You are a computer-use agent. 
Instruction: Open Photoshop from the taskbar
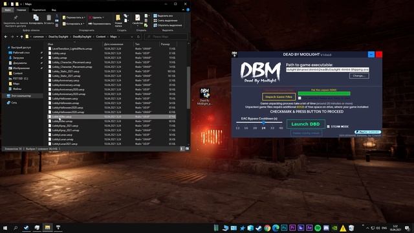(x=284, y=228)
